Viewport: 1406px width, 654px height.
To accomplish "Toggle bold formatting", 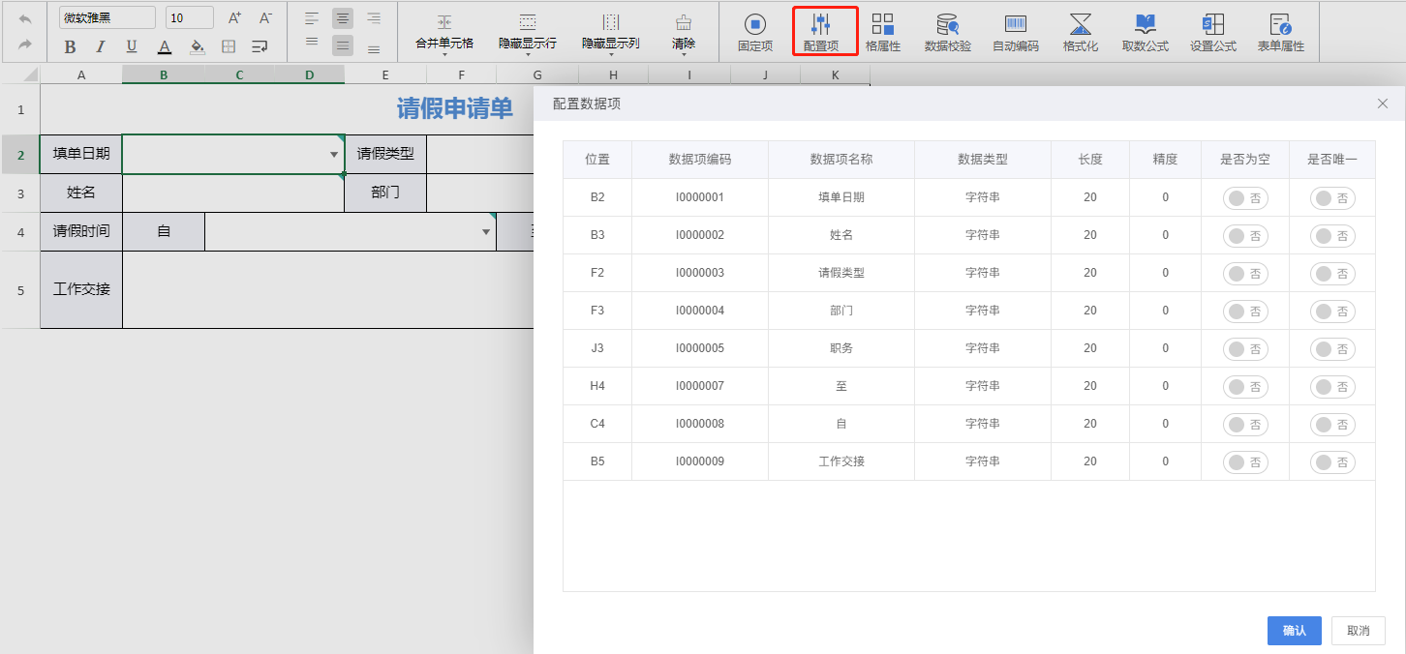I will [x=70, y=46].
